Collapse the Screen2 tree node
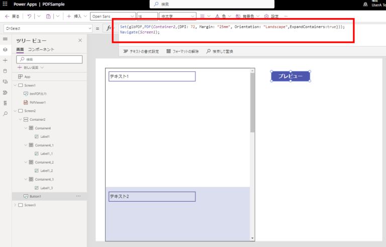Viewport: 386px width, 247px height. tap(15, 111)
